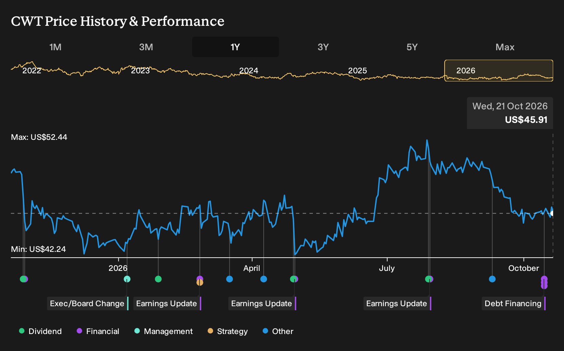Click the highlighted 2026 range selector in navigator
The height and width of the screenshot is (351, 564).
[499, 71]
